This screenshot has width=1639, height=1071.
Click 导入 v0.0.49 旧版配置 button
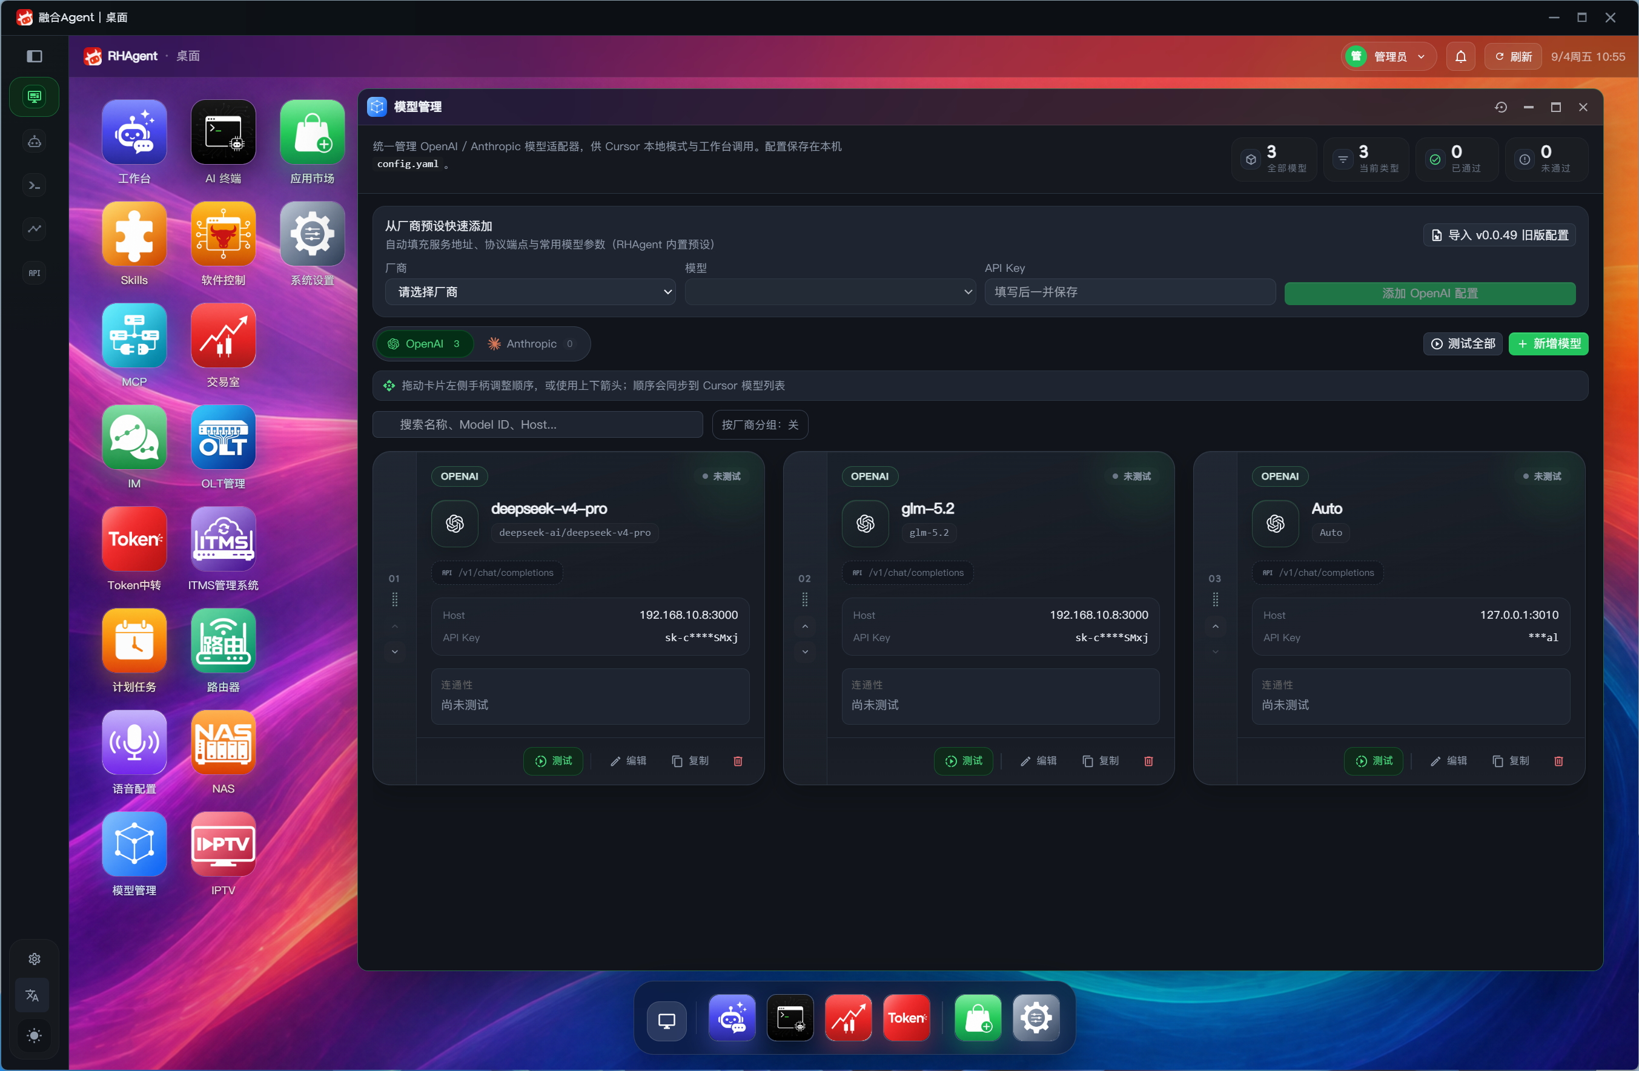[x=1499, y=236]
